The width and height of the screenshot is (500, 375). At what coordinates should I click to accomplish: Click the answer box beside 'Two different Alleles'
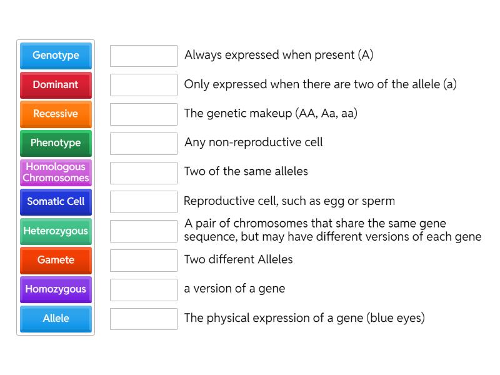pos(143,260)
